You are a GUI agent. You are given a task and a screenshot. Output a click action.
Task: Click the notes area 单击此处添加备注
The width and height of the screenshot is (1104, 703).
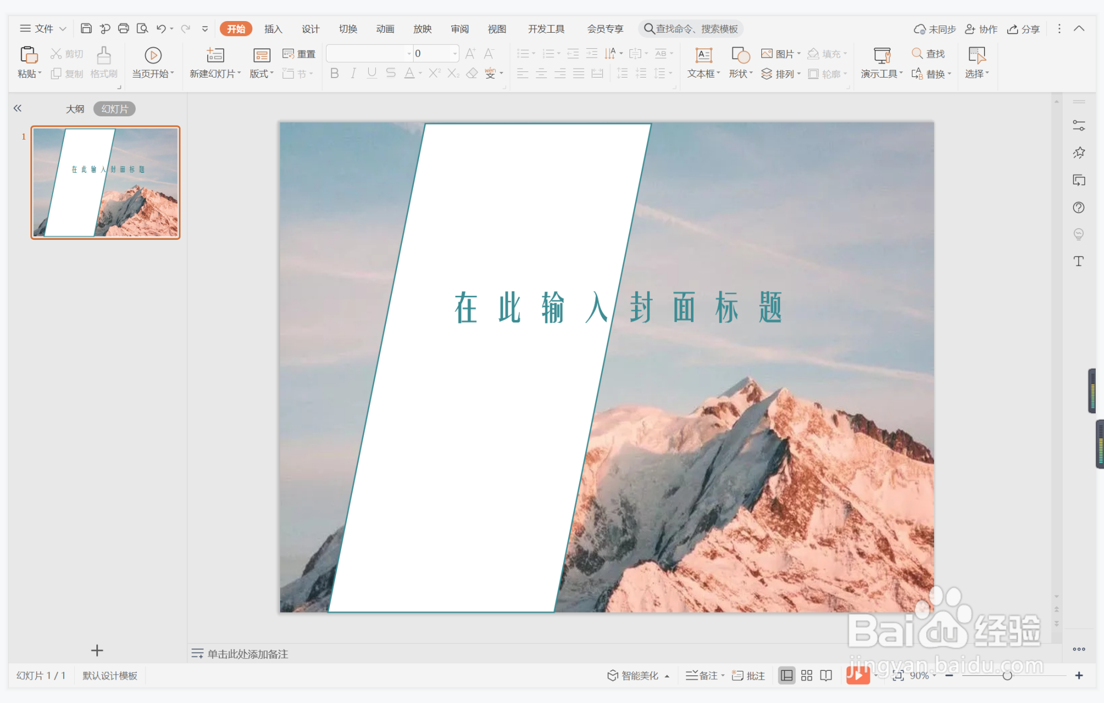pyautogui.click(x=247, y=654)
